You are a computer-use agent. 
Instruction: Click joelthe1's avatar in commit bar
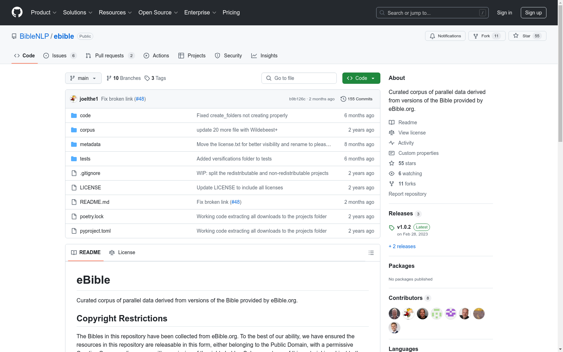coord(74,99)
